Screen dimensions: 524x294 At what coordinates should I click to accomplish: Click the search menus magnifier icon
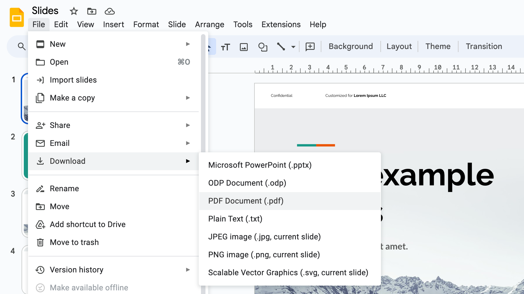22,46
